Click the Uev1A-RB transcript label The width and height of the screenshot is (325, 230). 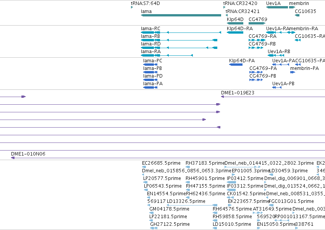click(279, 52)
